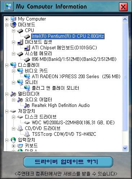Screen dimensions: 132x179
Task: Click the 디스플레이 monitor icon
Action: point(13,65)
